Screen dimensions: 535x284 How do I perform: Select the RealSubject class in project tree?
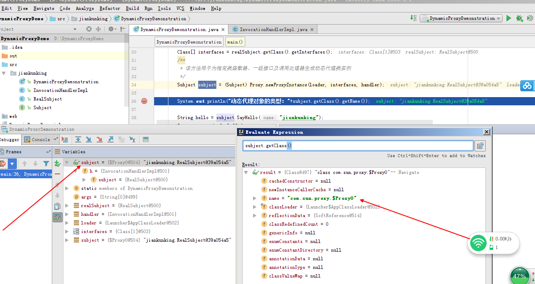[x=47, y=99]
